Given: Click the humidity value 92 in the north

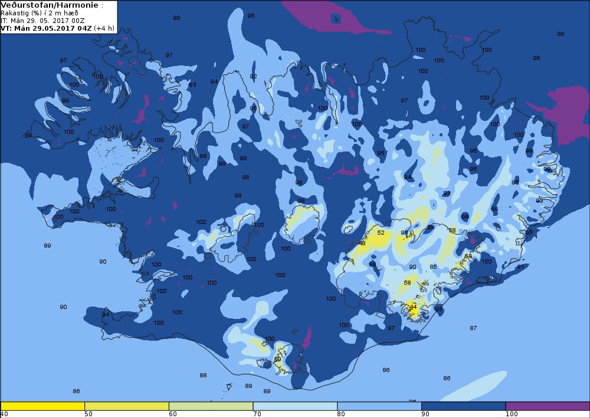Looking at the screenshot, I should pos(253,76).
